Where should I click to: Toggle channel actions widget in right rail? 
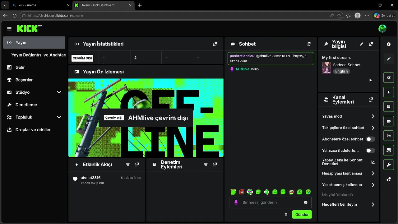pos(389,150)
